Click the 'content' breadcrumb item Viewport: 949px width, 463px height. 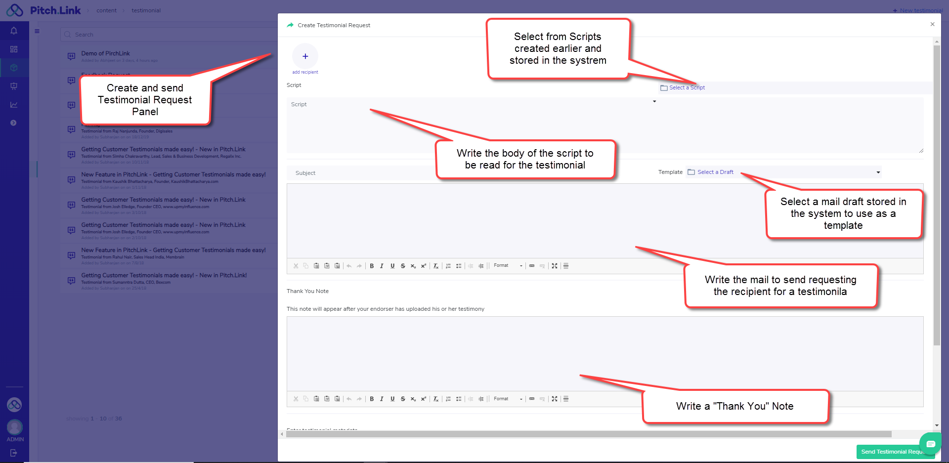click(106, 10)
